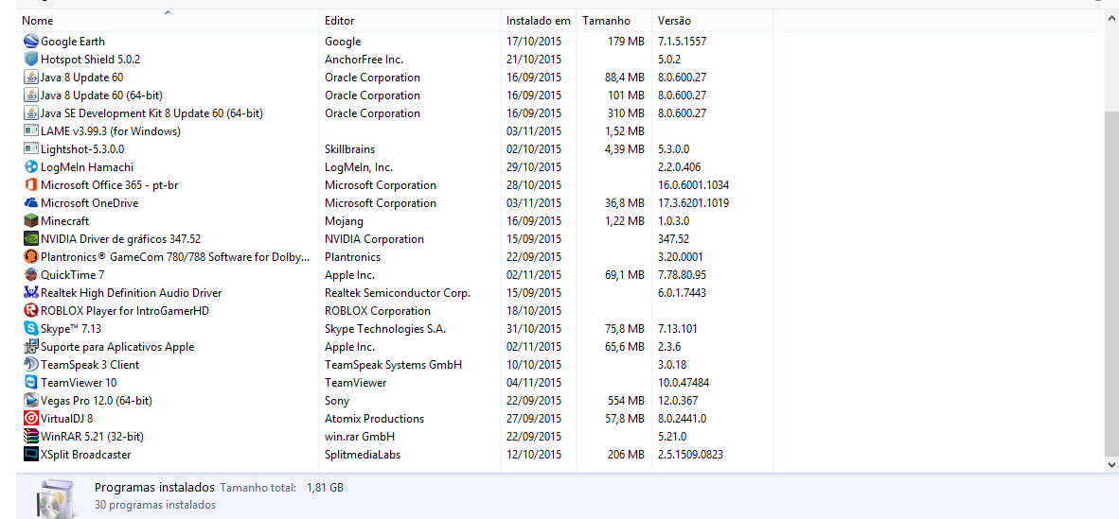Click the vertical scrollbar down arrow
Screen dimensions: 1119x519
(x=1111, y=465)
